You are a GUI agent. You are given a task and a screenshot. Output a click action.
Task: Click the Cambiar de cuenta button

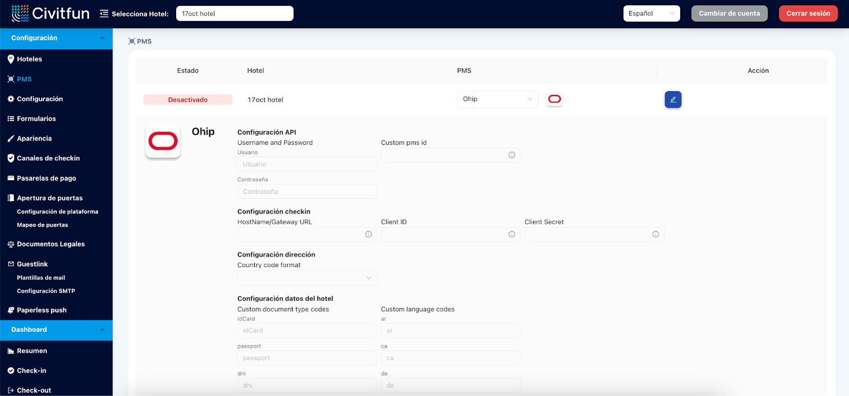[730, 13]
